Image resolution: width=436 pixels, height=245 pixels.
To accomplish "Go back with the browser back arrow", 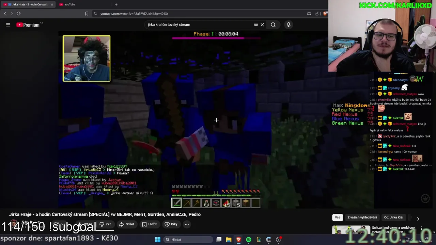I will point(5,14).
